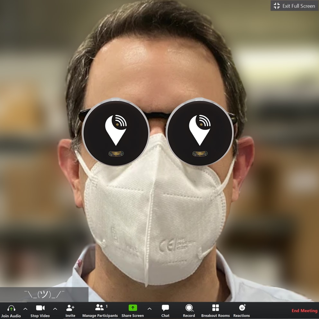
Task: Open the Breakout Rooms grid icon
Action: point(215,308)
